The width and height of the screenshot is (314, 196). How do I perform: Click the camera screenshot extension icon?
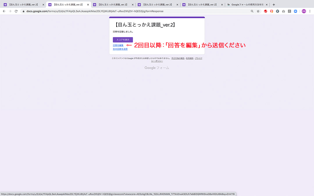283,11
